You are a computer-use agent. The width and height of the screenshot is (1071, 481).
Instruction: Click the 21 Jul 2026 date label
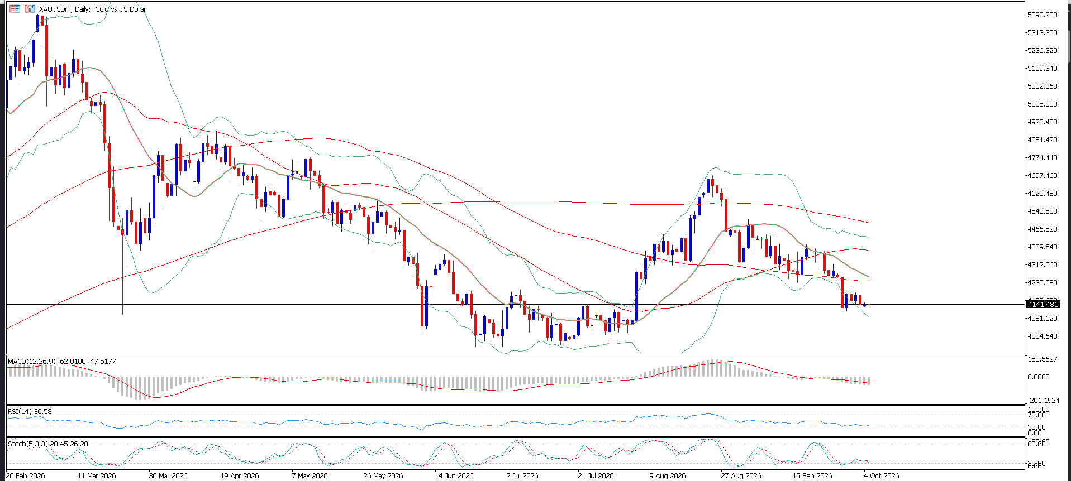pos(596,476)
